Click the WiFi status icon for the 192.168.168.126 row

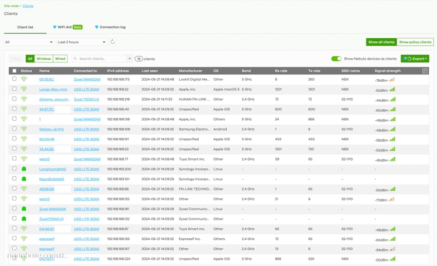pos(24,239)
